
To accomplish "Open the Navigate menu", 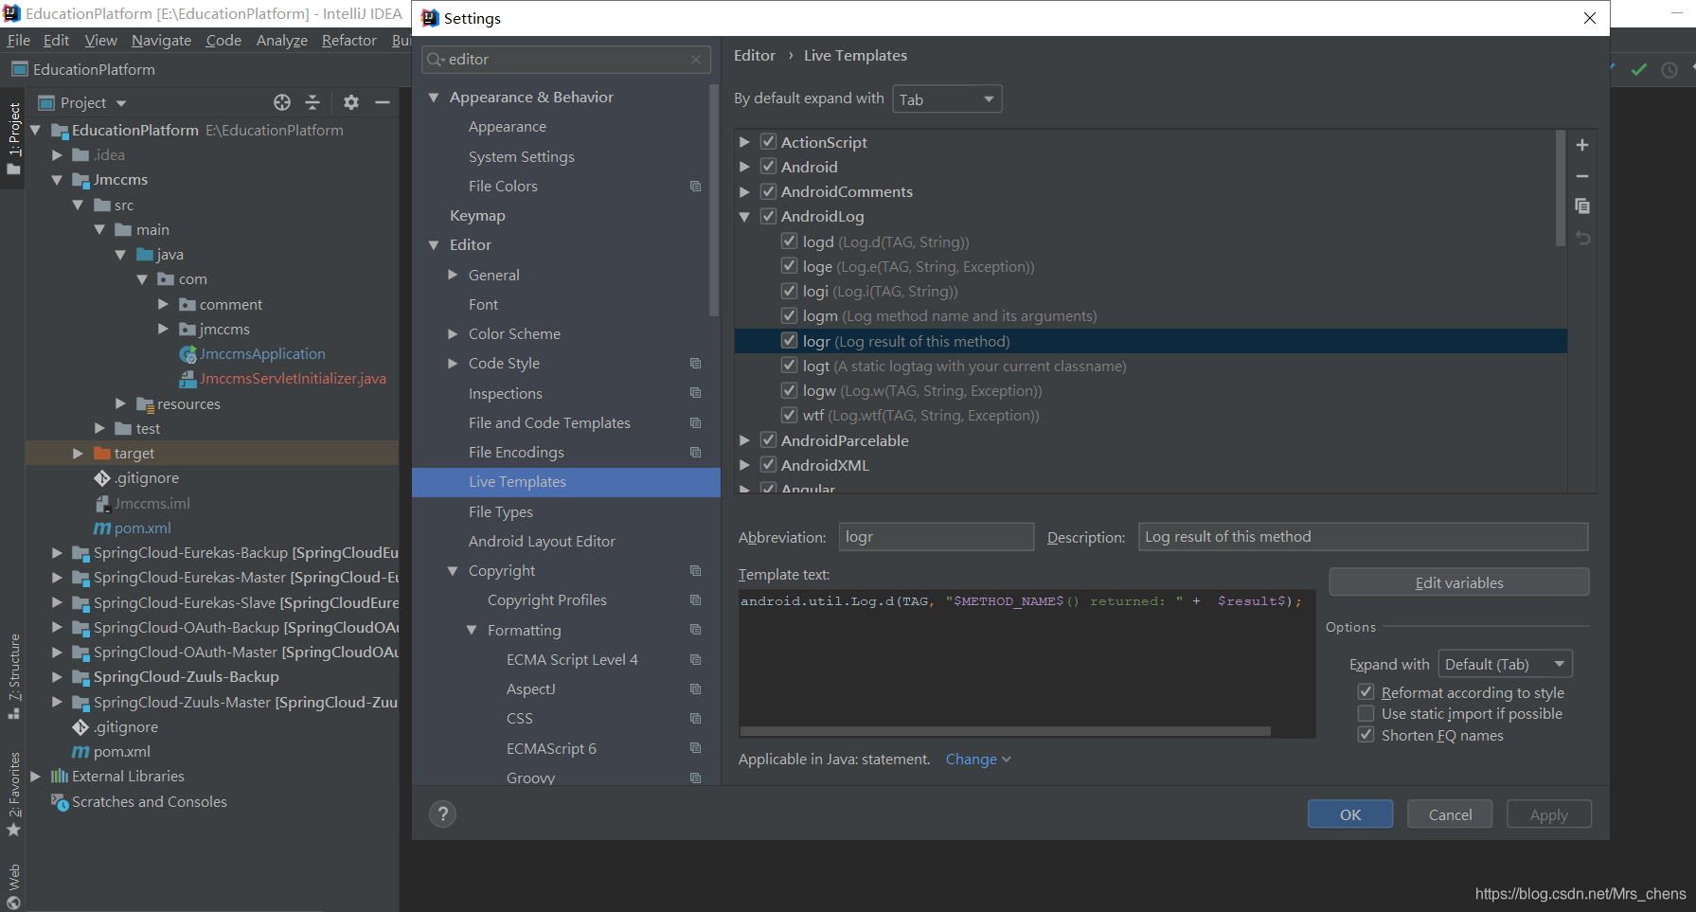I will point(161,40).
